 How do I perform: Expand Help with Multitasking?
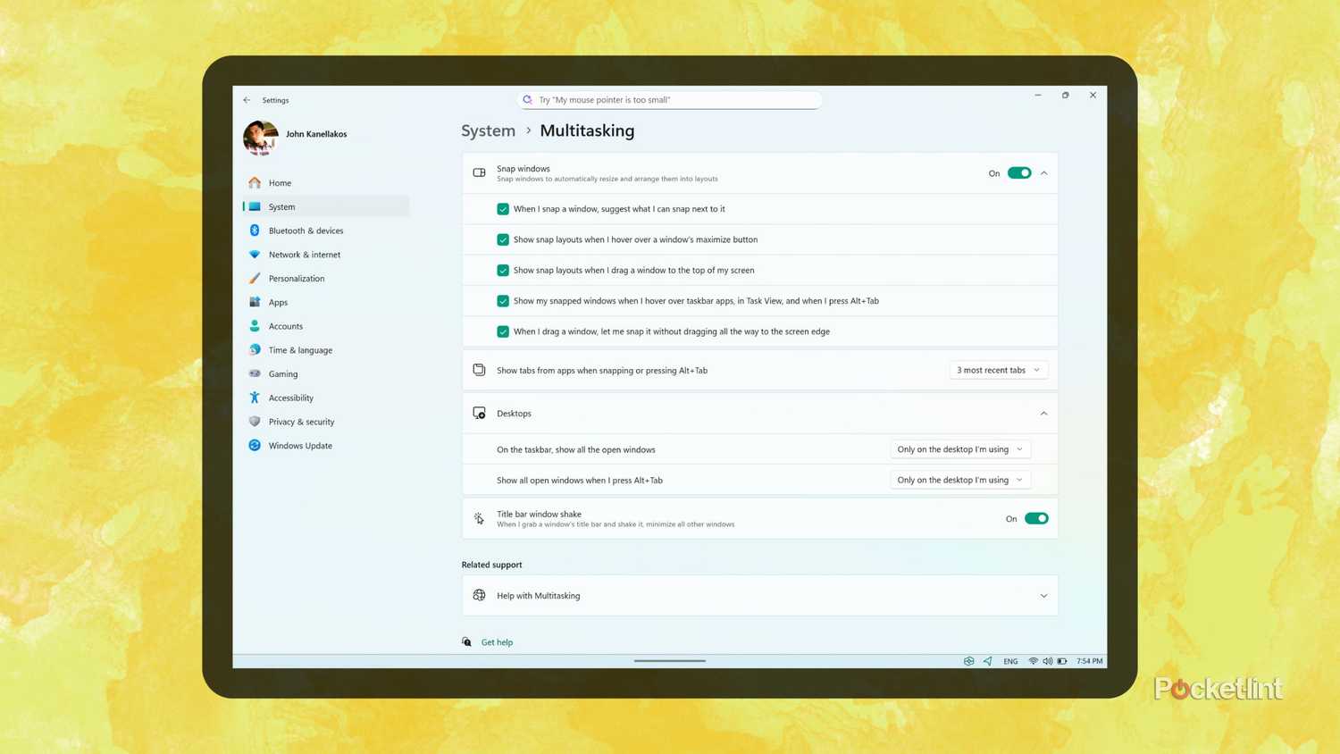pyautogui.click(x=1043, y=596)
